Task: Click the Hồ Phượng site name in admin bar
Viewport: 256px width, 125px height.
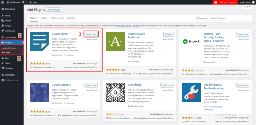Action: tap(13, 2)
